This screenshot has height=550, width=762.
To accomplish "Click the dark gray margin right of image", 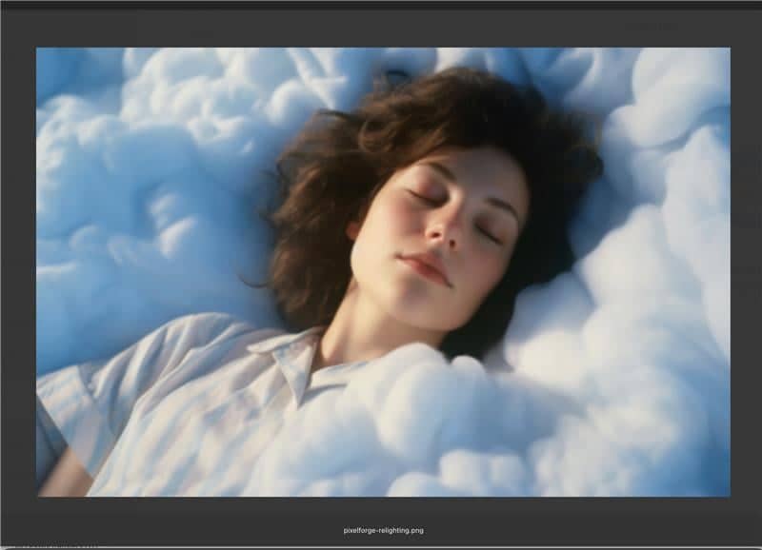I will tap(746, 276).
